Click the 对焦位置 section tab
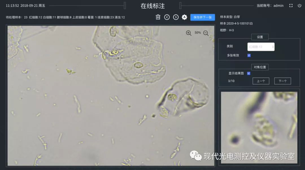This screenshot has height=170, width=305. coord(260,67)
